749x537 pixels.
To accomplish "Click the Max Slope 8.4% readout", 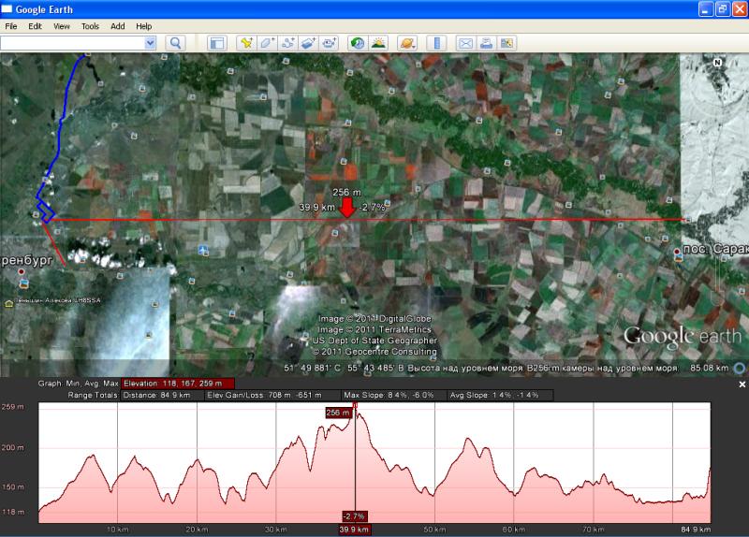I will click(394, 395).
